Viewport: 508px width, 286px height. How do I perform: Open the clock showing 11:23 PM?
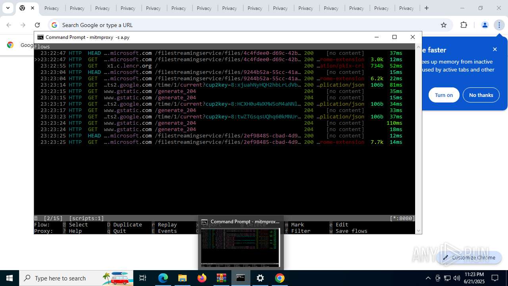474,278
